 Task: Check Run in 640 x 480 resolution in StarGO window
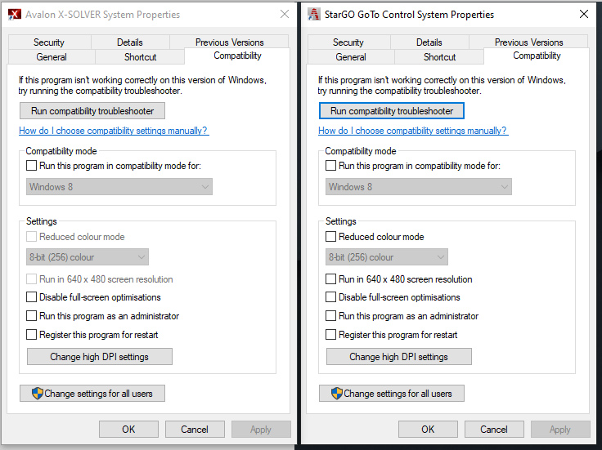pyautogui.click(x=330, y=279)
